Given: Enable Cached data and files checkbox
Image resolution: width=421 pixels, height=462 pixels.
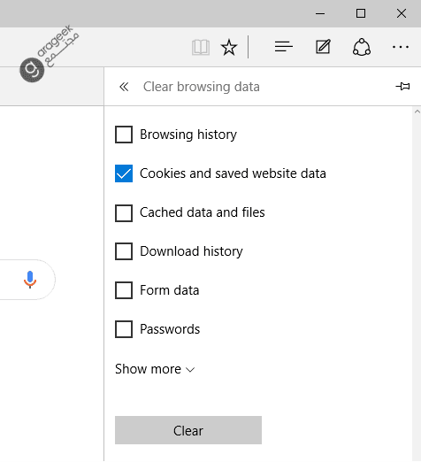Looking at the screenshot, I should pos(124,212).
